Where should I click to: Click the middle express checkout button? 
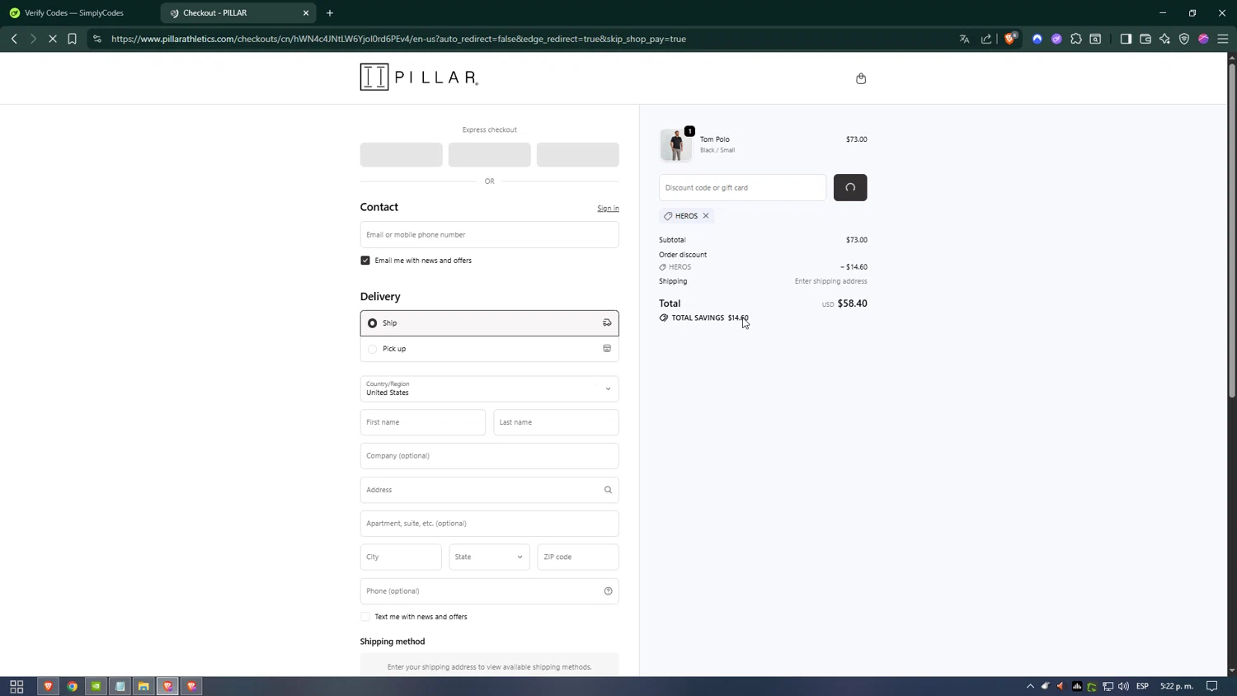click(489, 154)
